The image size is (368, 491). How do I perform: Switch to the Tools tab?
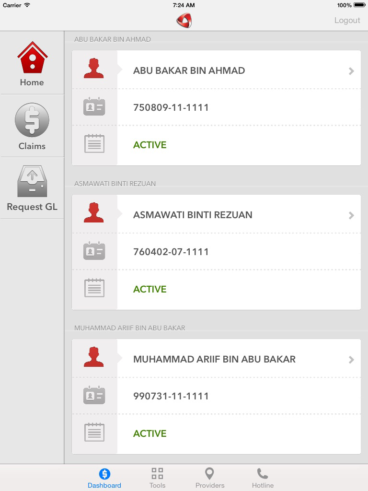pyautogui.click(x=157, y=478)
